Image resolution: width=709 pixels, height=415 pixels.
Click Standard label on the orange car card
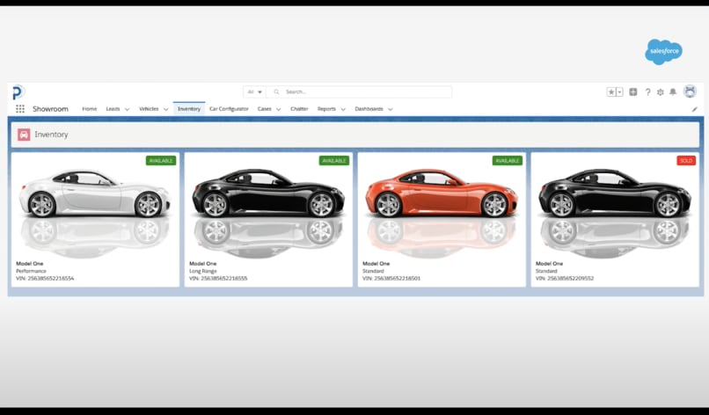point(373,271)
